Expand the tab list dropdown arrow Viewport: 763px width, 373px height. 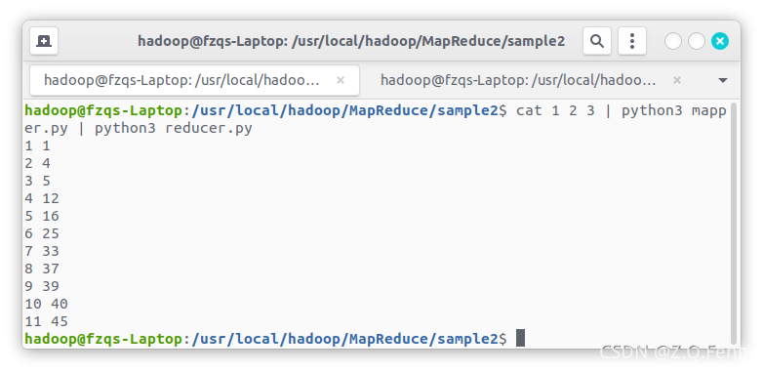click(x=723, y=80)
